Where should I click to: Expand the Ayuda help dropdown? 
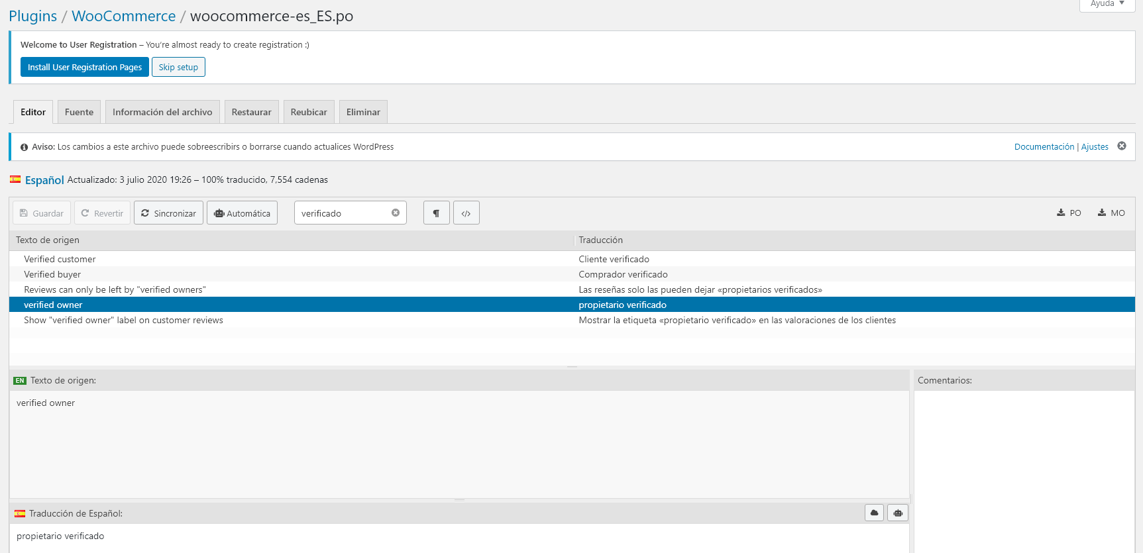(1107, 4)
